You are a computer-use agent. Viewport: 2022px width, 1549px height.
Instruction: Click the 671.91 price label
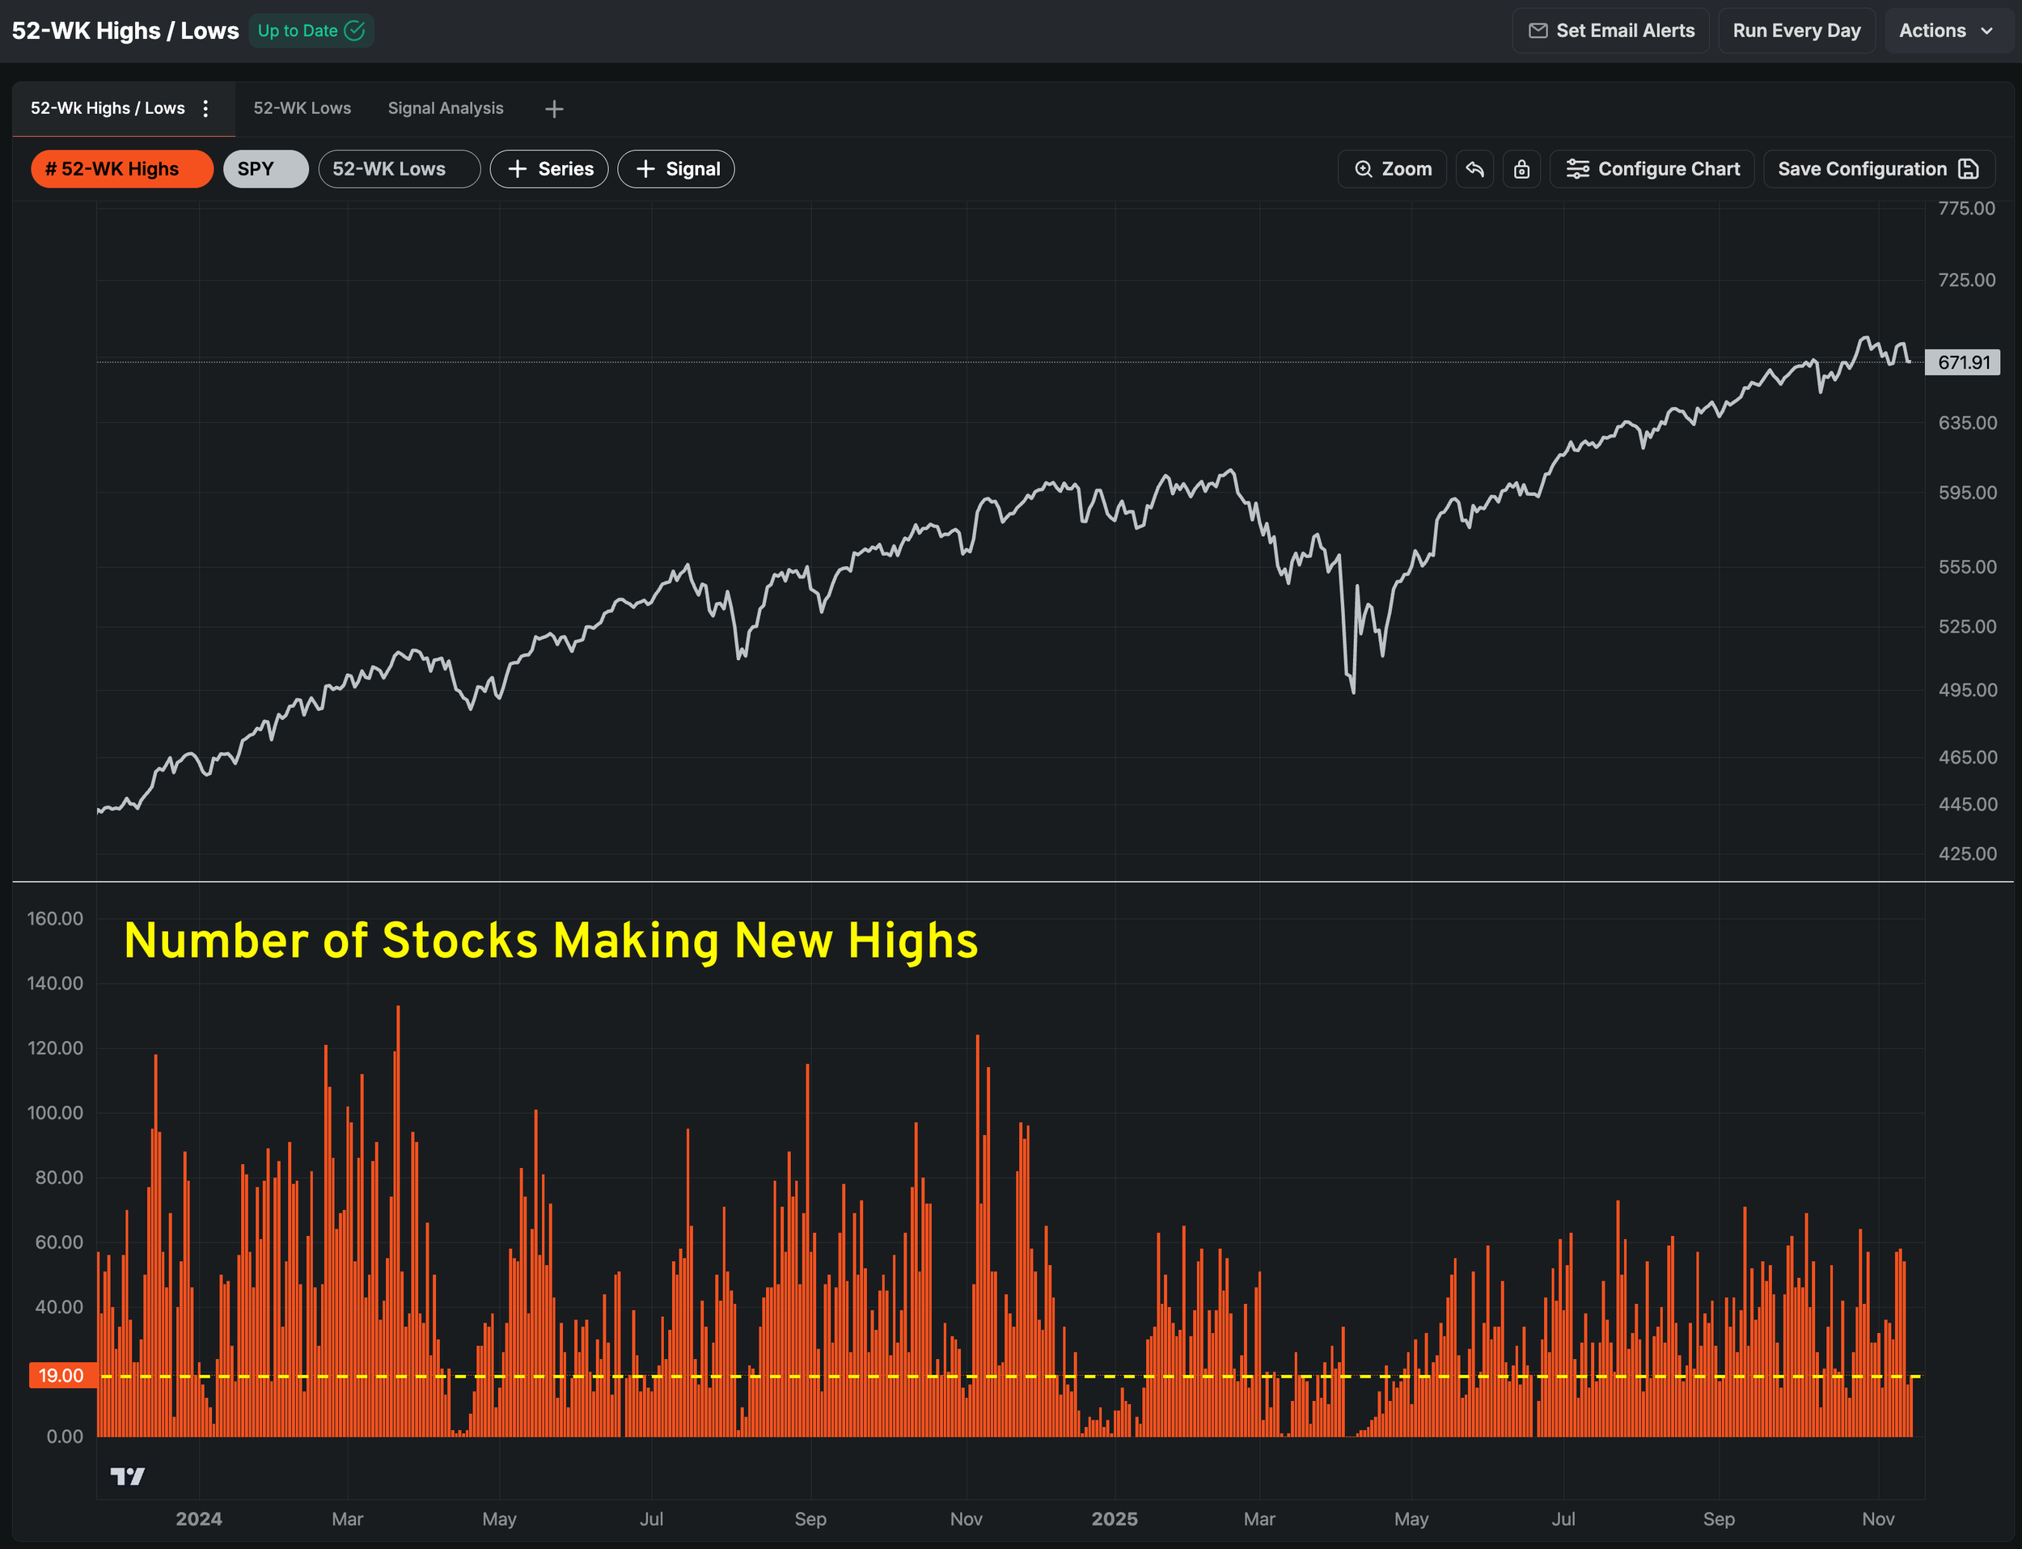[1962, 362]
